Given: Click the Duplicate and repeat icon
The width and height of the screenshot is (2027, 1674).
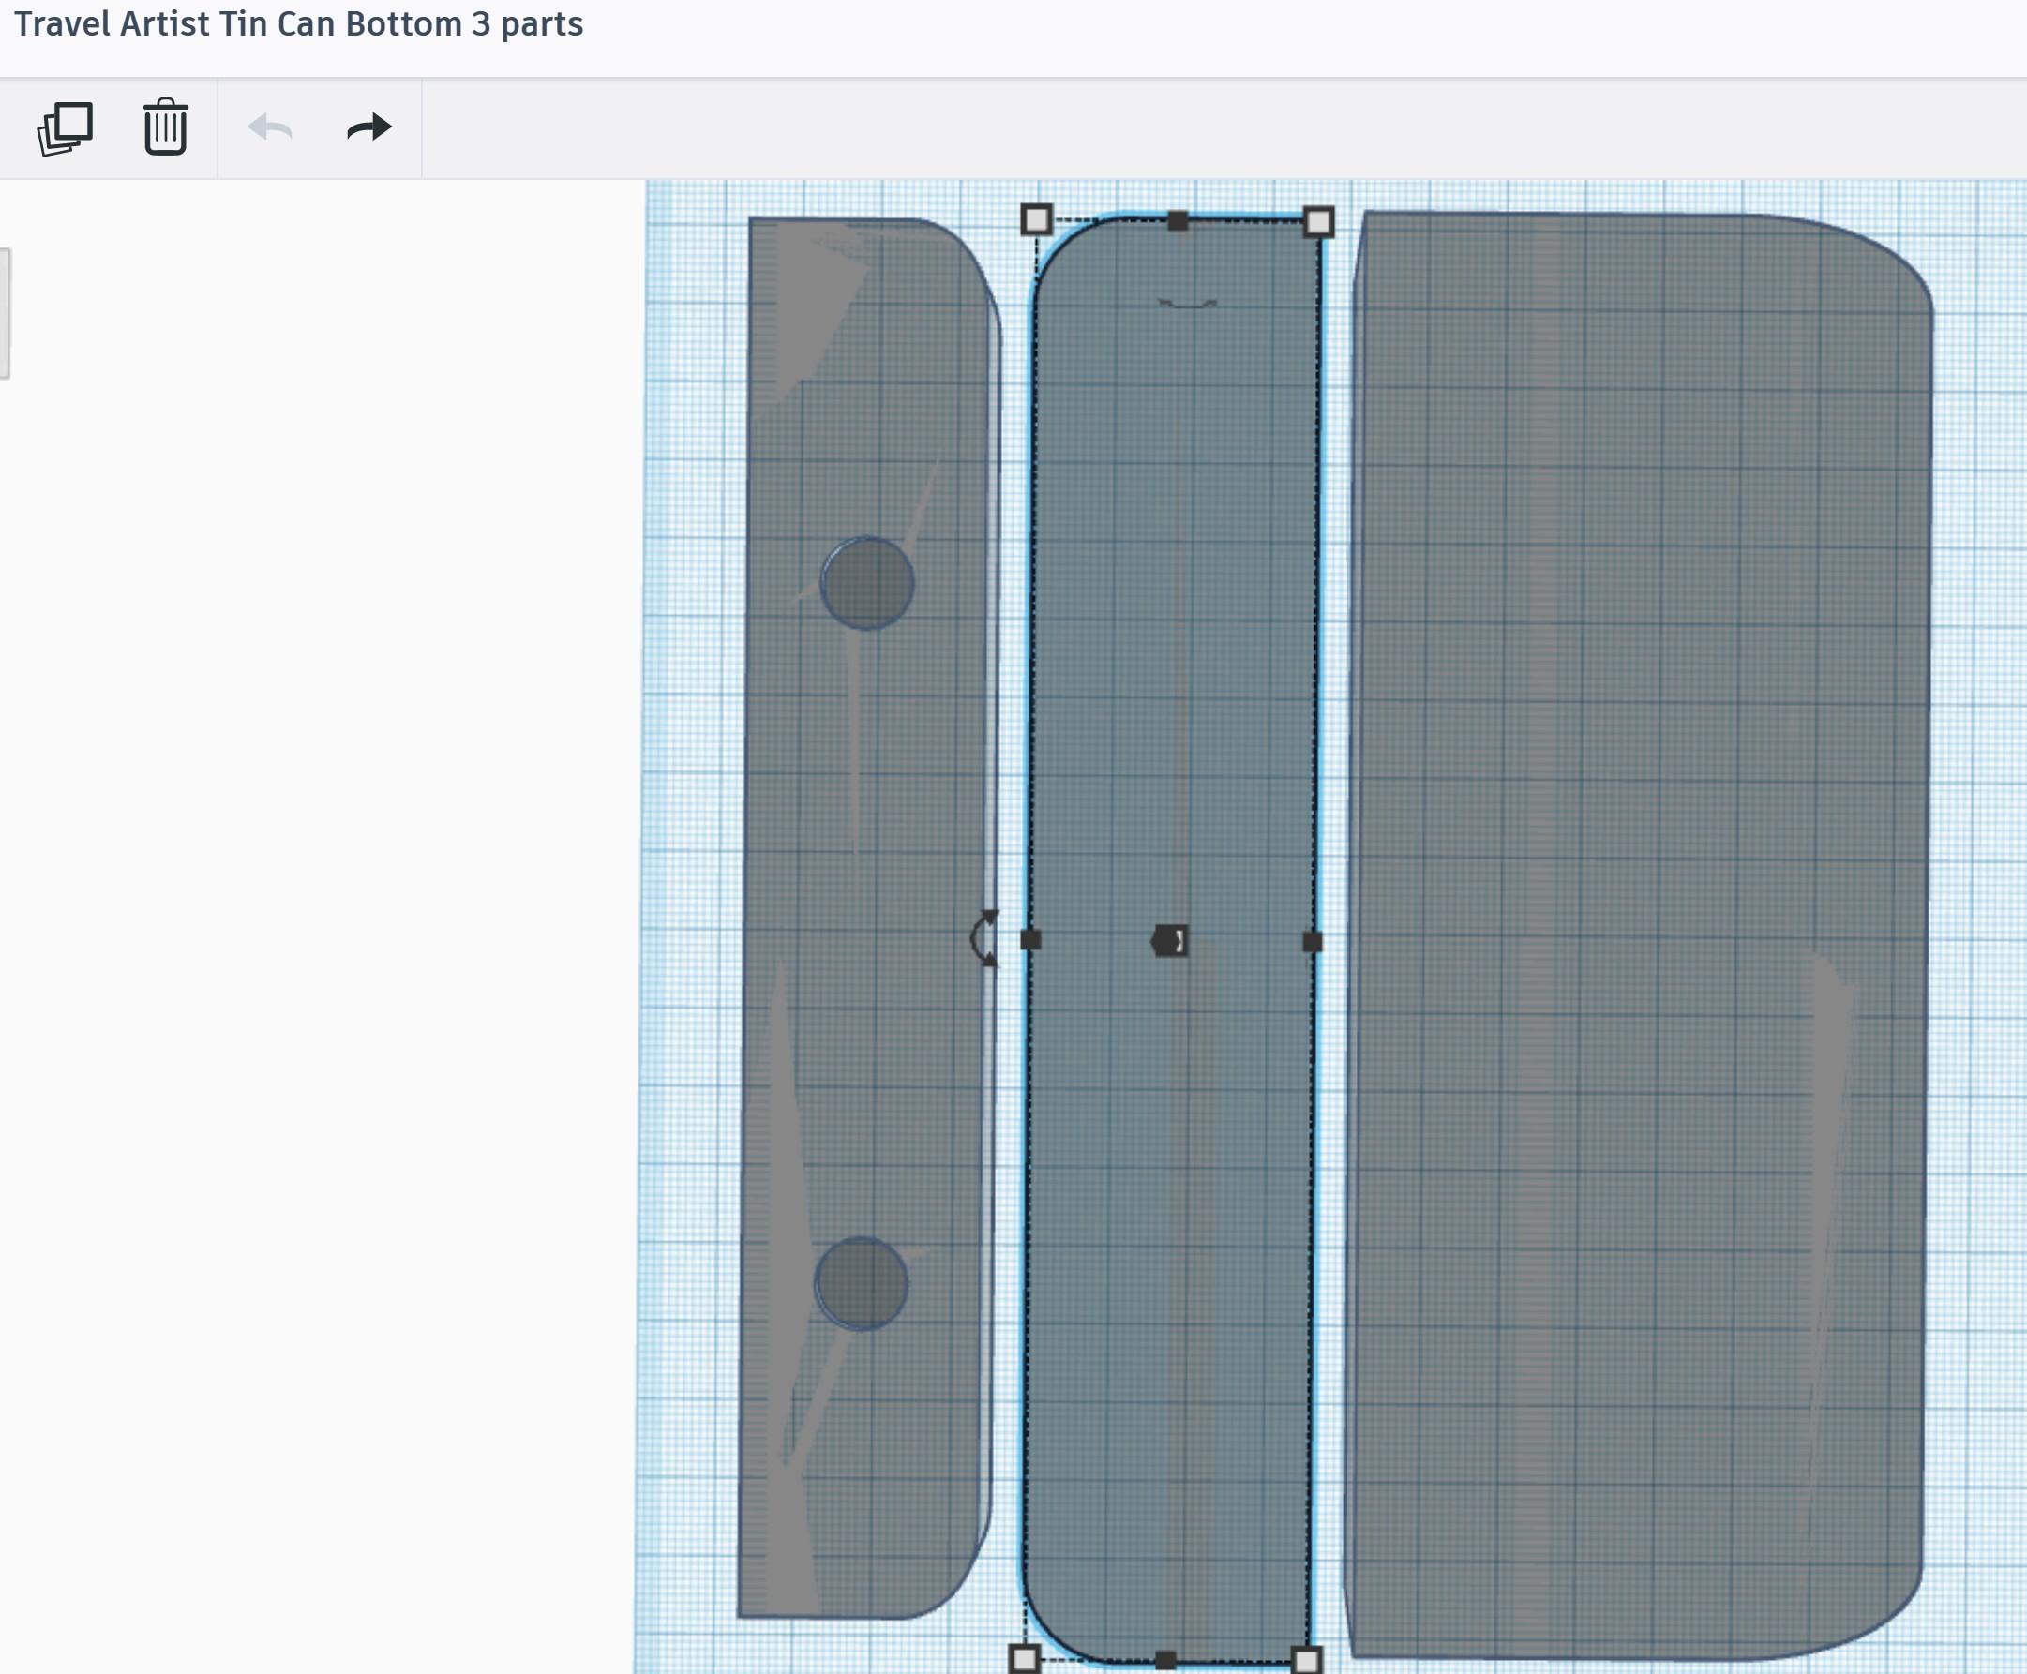Looking at the screenshot, I should click(x=65, y=128).
